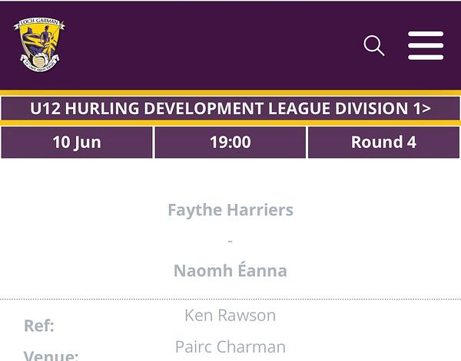Click the yellow stripe under the purple header

click(230, 93)
